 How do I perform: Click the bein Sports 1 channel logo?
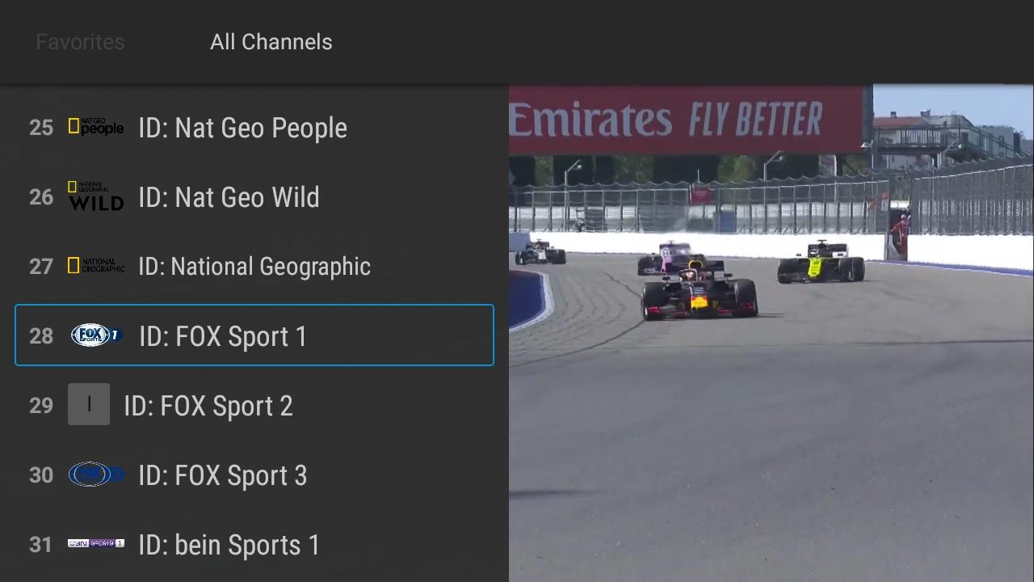click(x=96, y=543)
